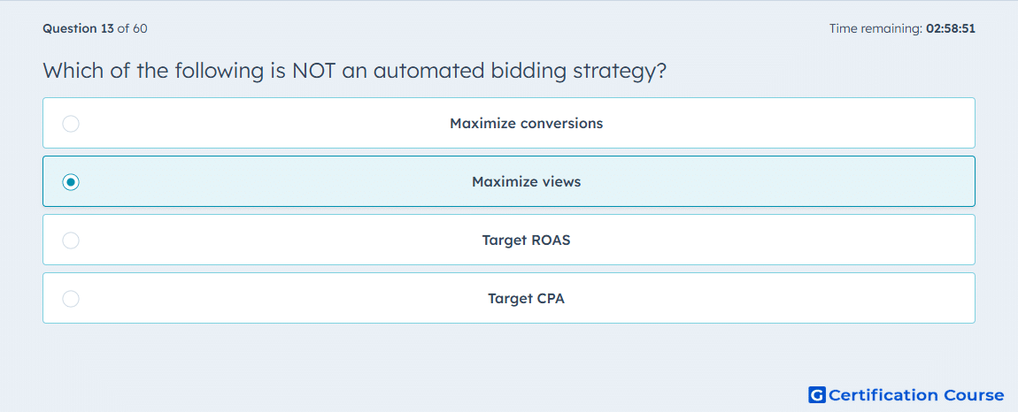Screen dimensions: 1018x412
Task: Click the 'Time remaining:' label
Action: coord(875,28)
